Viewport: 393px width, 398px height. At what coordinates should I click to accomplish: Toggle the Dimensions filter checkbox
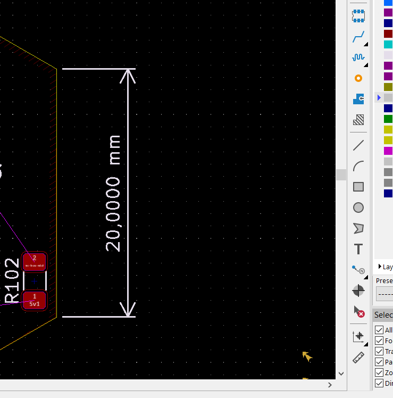379,383
